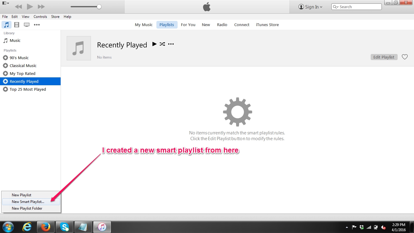Select the Movies filmstrip icon
Image resolution: width=414 pixels, height=233 pixels.
[x=17, y=25]
